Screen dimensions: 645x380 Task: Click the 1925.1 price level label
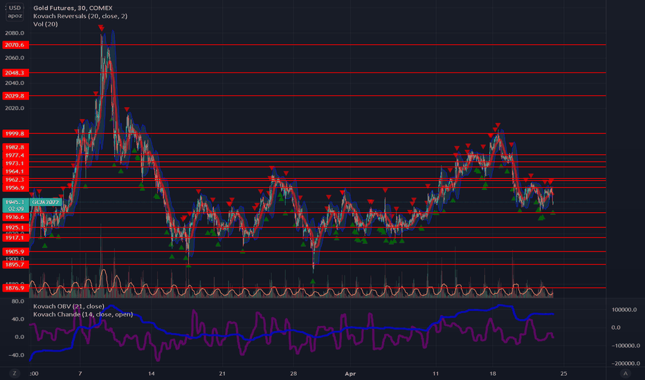tap(15, 227)
